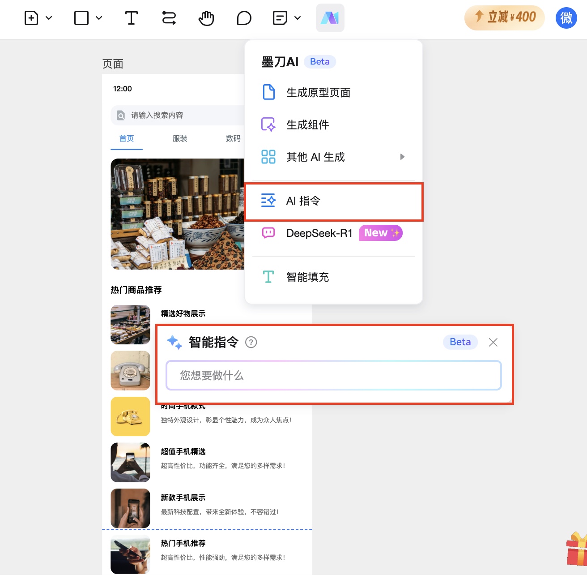
Task: Click the 生成原型页面 document icon
Action: pyautogui.click(x=268, y=92)
